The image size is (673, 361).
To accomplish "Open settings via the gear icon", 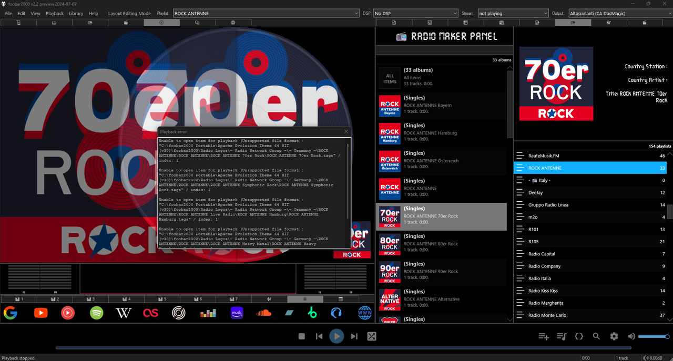I will click(614, 336).
